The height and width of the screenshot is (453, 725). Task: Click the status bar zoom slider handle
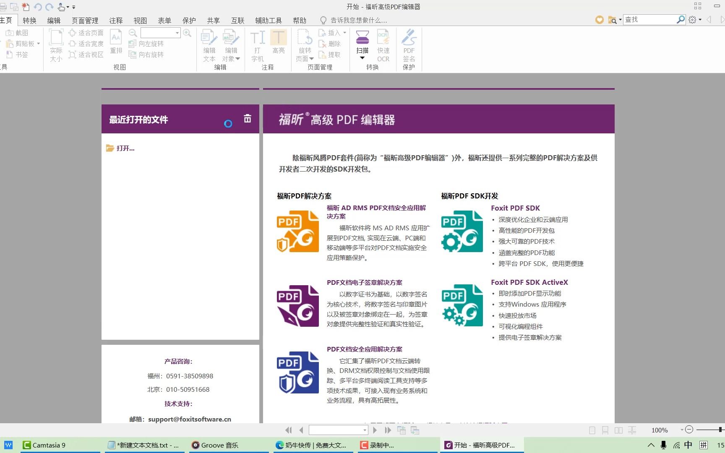click(720, 430)
